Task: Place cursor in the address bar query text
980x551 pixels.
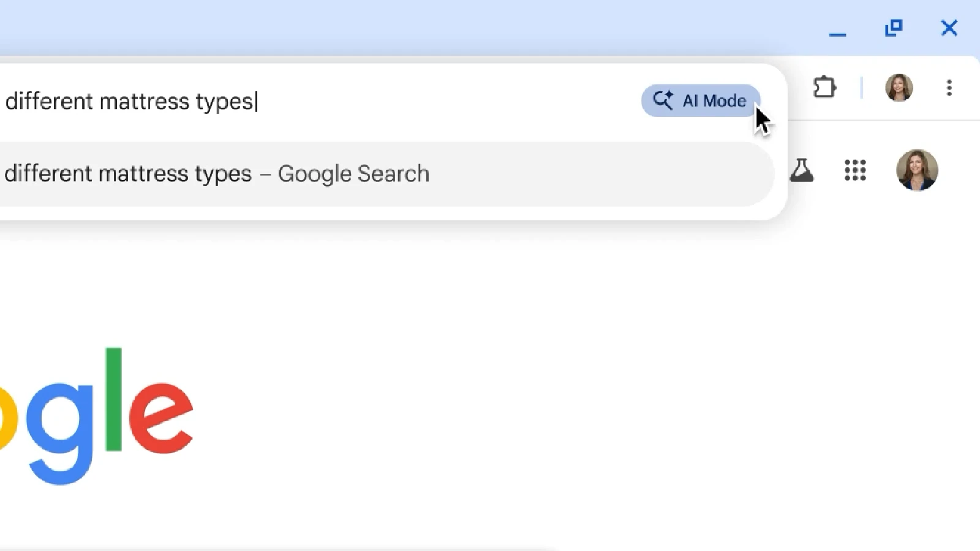Action: tap(131, 101)
